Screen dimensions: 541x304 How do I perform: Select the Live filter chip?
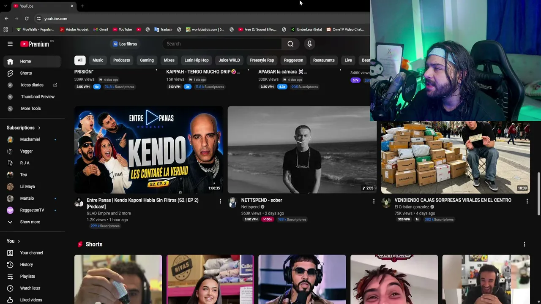[348, 60]
